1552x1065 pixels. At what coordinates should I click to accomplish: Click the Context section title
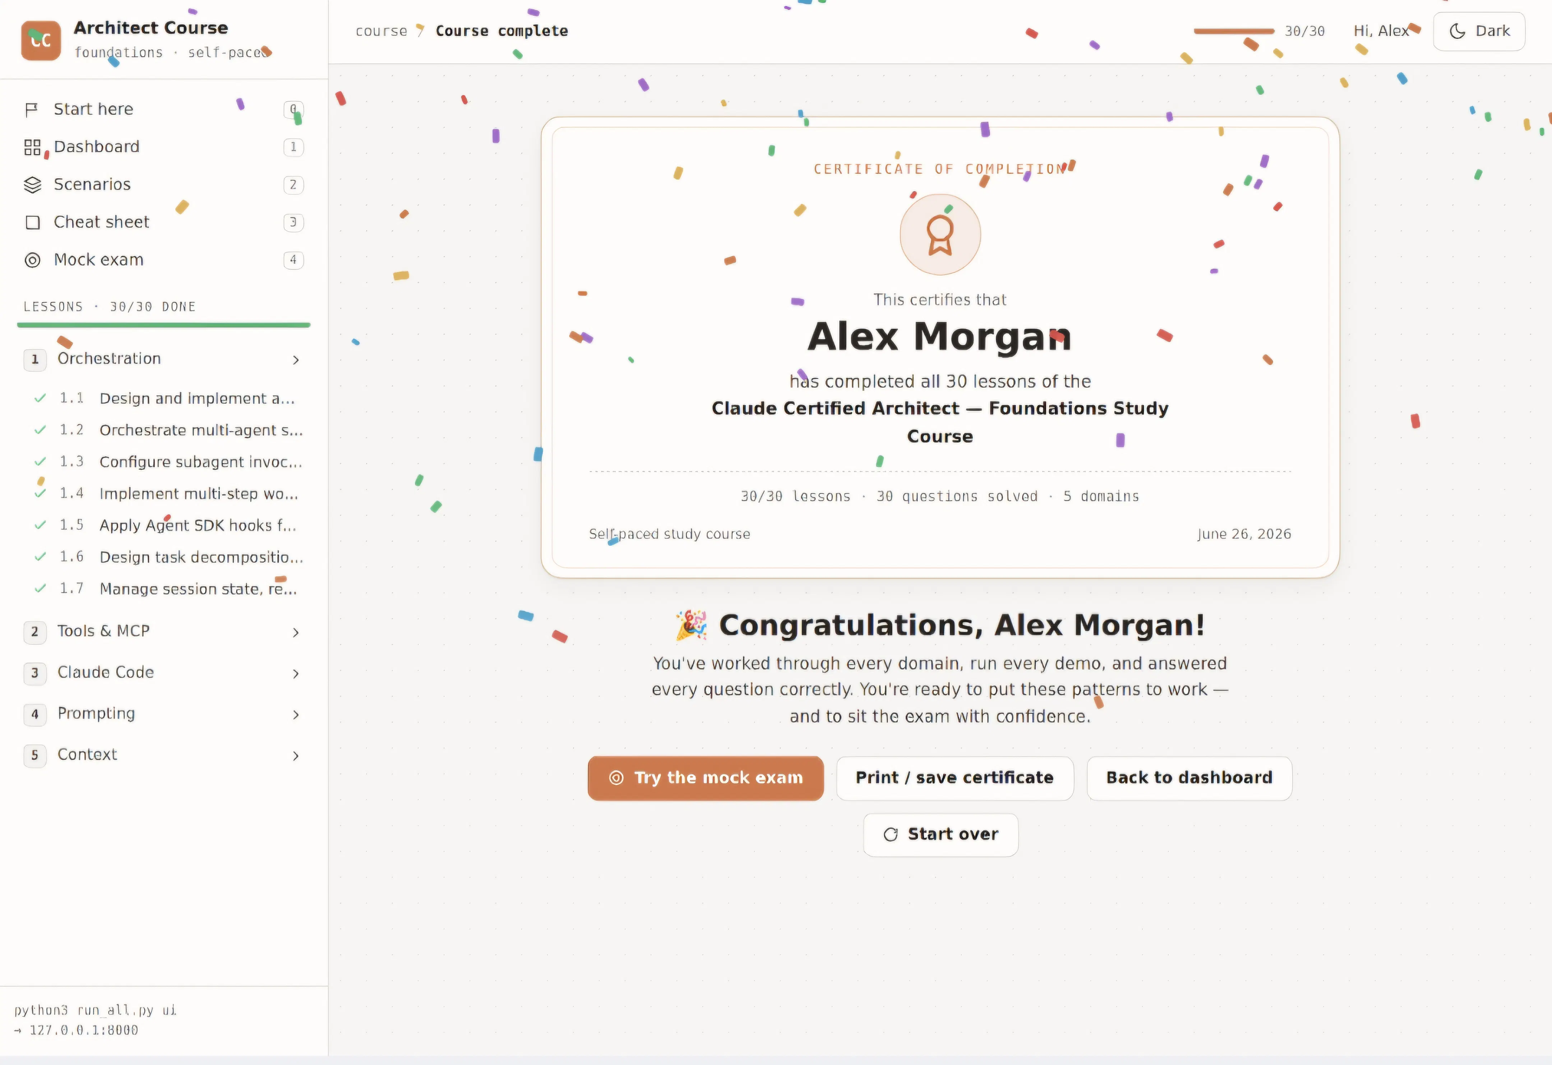tap(87, 755)
